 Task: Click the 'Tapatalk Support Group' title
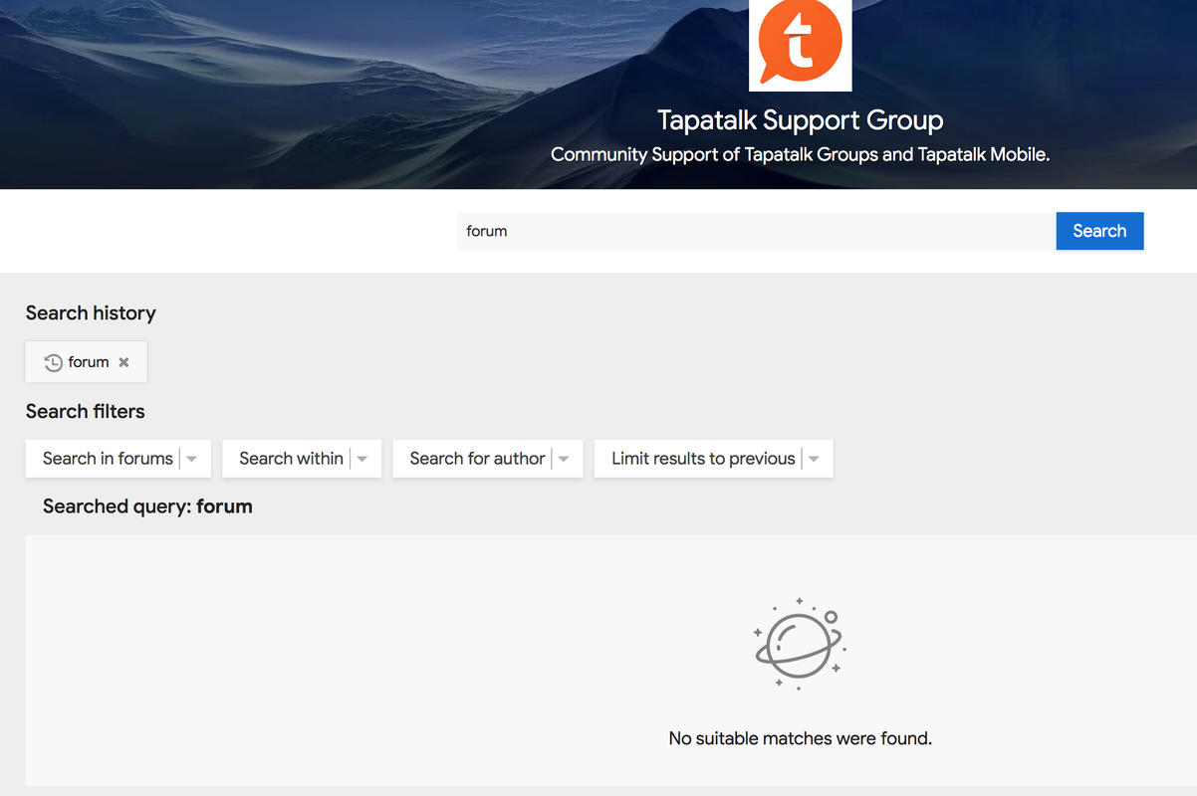point(801,120)
